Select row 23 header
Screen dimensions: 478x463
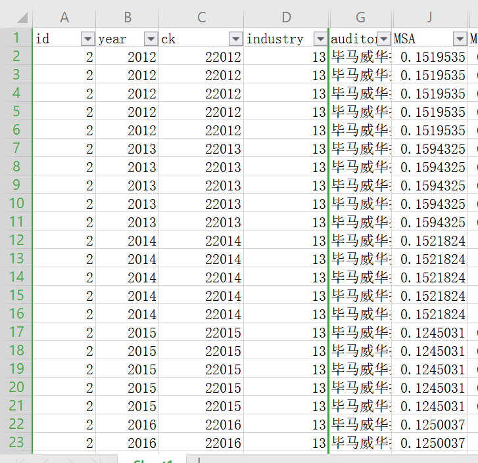click(x=16, y=442)
